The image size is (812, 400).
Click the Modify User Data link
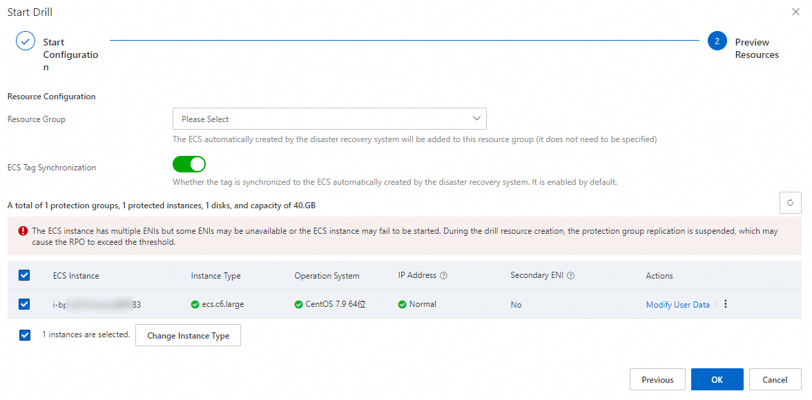(x=677, y=305)
